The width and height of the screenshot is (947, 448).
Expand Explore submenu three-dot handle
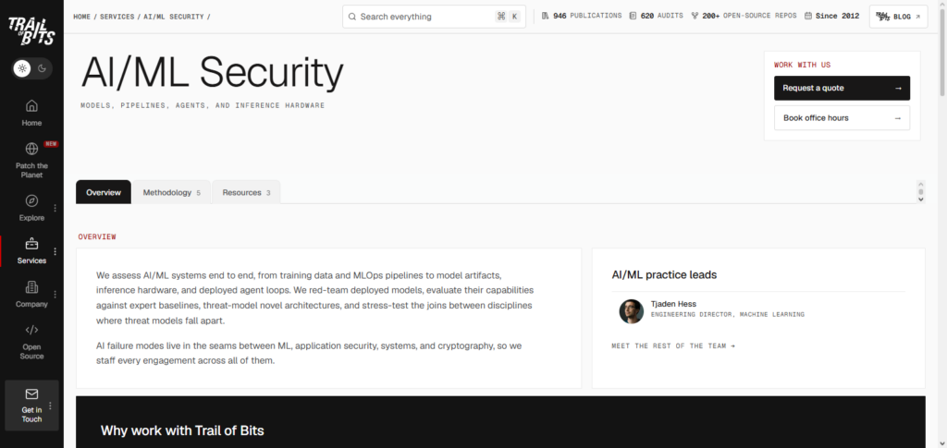[x=55, y=208]
